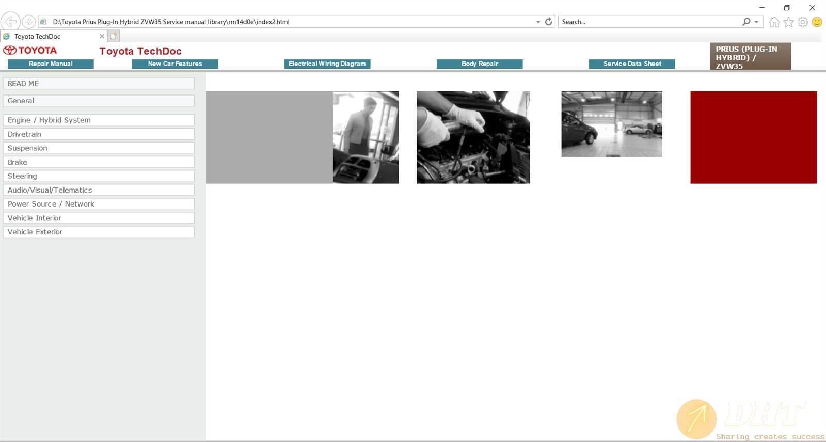Open the search provider dropdown arrow

[756, 22]
